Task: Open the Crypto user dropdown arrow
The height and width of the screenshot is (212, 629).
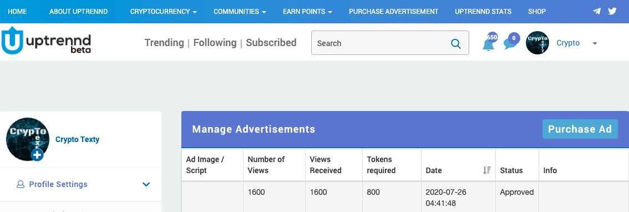Action: [x=595, y=43]
